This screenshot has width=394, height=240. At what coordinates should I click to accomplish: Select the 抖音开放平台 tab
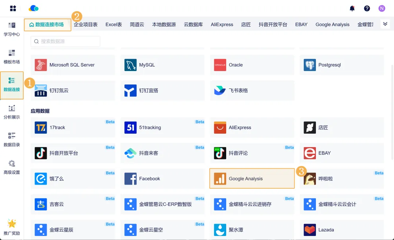pos(273,25)
